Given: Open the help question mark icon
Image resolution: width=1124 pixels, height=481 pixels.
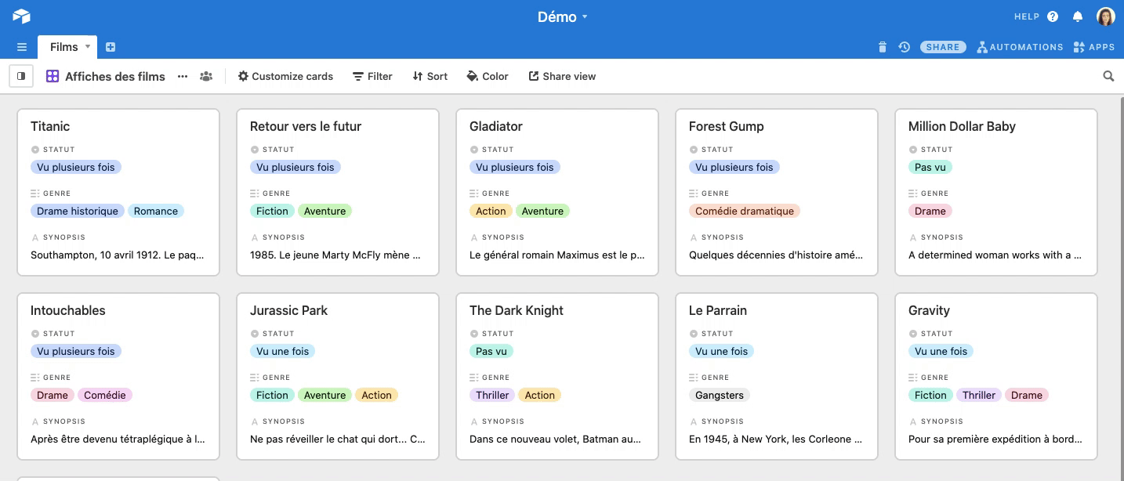Looking at the screenshot, I should tap(1053, 16).
